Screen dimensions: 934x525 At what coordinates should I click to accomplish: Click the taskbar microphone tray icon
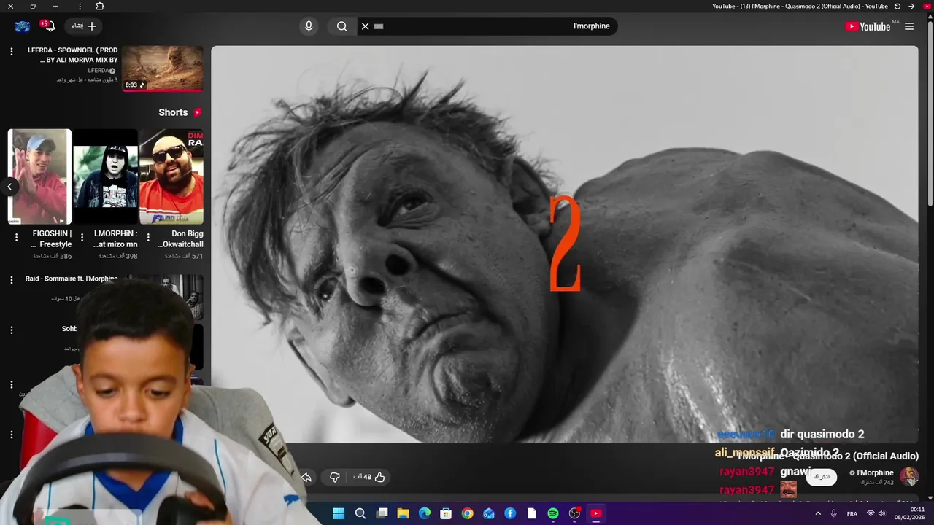[833, 513]
